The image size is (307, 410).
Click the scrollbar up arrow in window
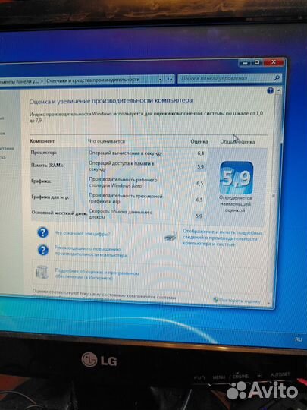[279, 90]
